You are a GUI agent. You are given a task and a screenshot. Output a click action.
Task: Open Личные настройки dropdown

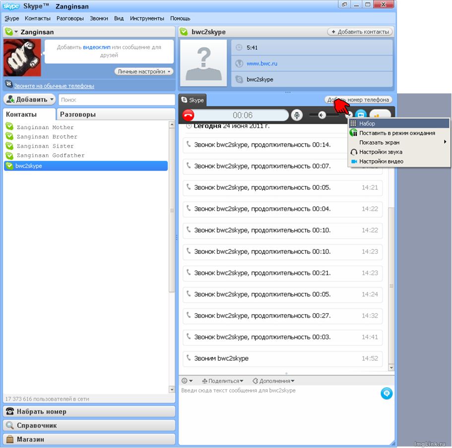pyautogui.click(x=144, y=72)
